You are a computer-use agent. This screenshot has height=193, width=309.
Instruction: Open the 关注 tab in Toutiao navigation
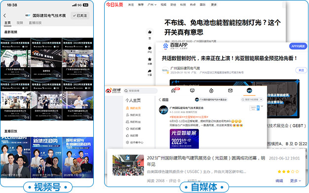[x=131, y=5]
